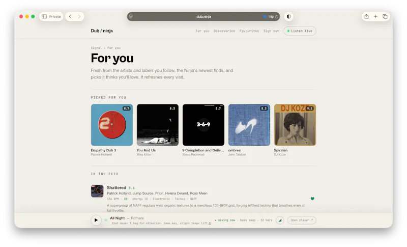Click the Steve Rachmad artist name
This screenshot has width=407, height=247.
click(x=193, y=154)
